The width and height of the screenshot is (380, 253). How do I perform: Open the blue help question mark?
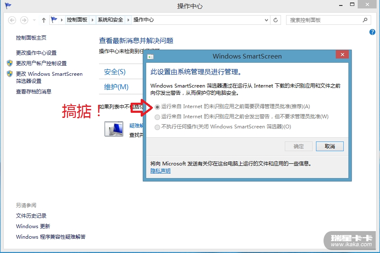coord(372,32)
